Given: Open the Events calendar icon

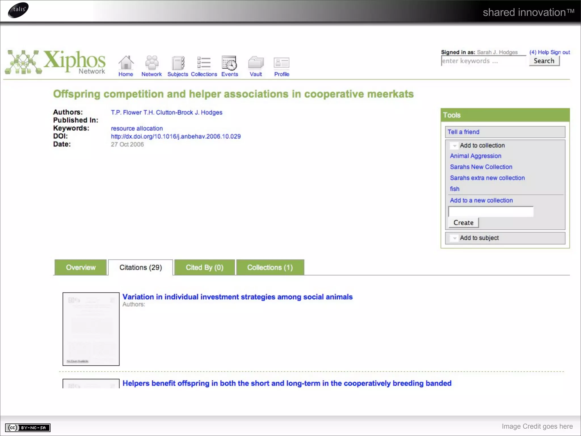Looking at the screenshot, I should (230, 63).
